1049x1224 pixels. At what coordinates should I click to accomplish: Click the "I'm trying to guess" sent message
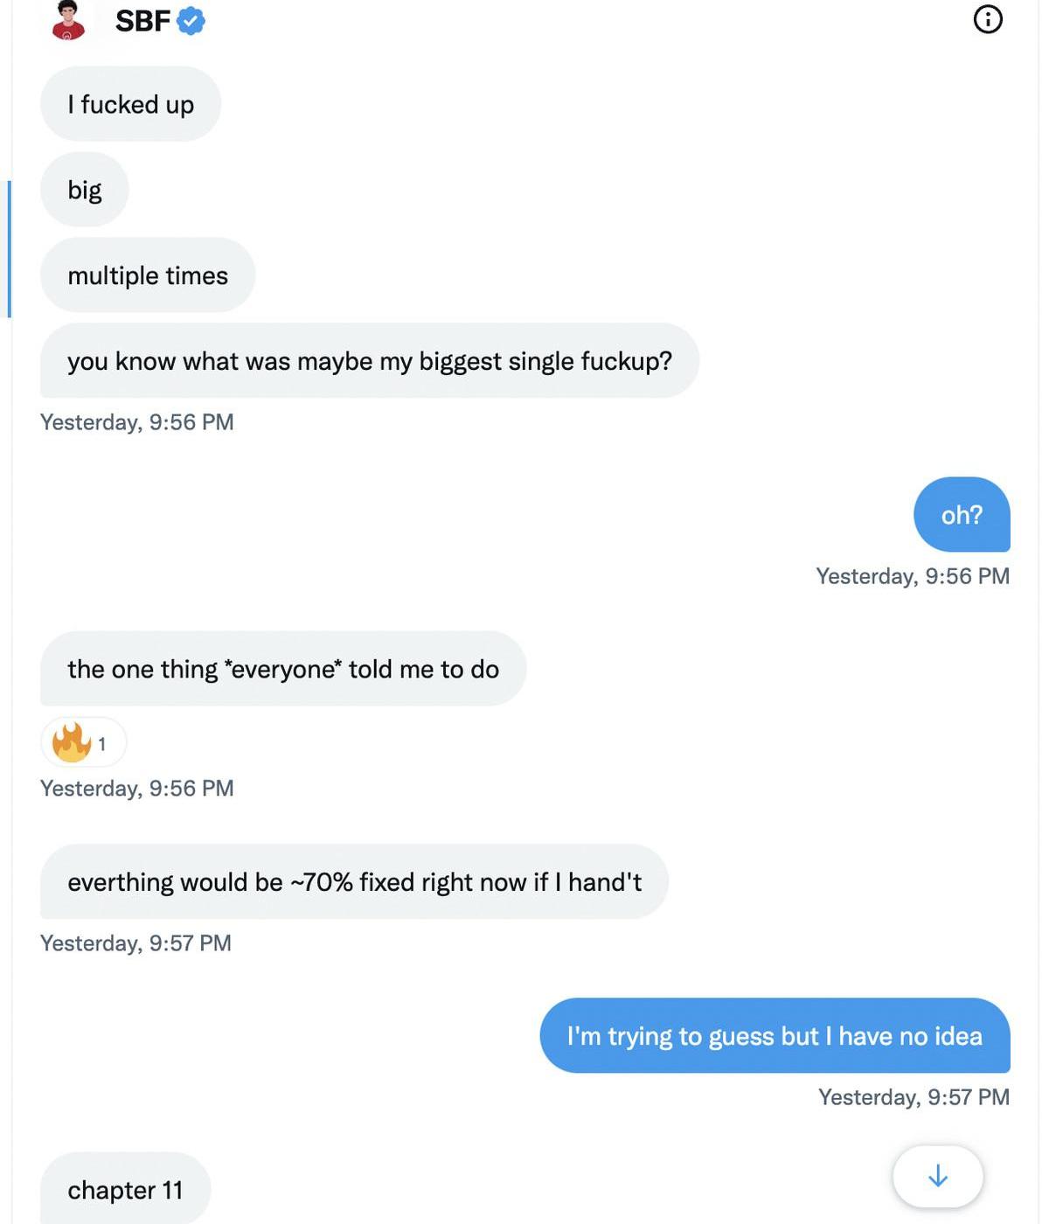point(775,1036)
